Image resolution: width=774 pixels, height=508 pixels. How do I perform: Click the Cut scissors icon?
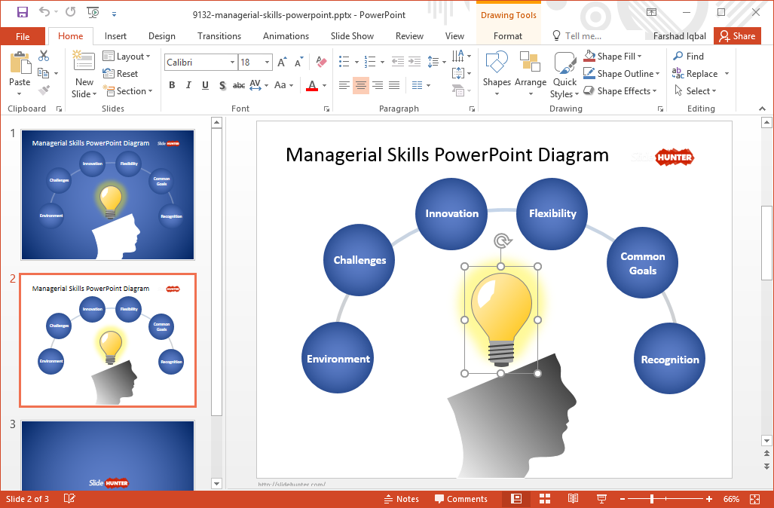pos(44,56)
